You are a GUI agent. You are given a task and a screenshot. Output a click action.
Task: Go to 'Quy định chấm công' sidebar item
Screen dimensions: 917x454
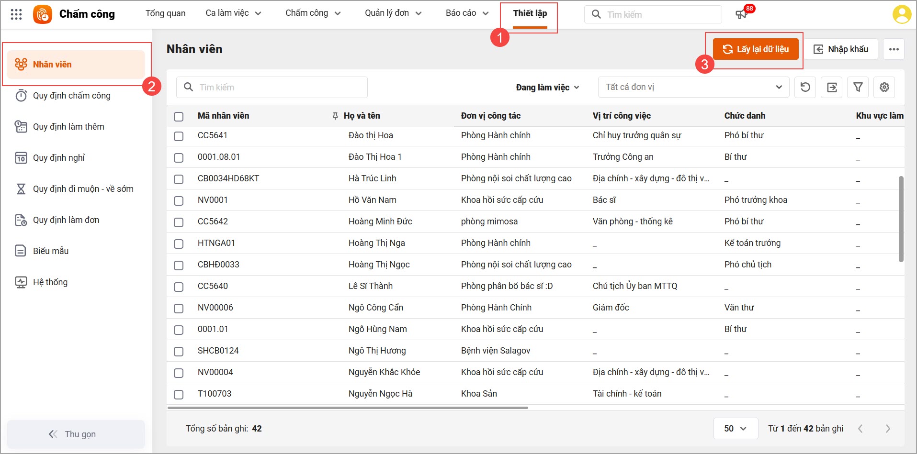[71, 96]
